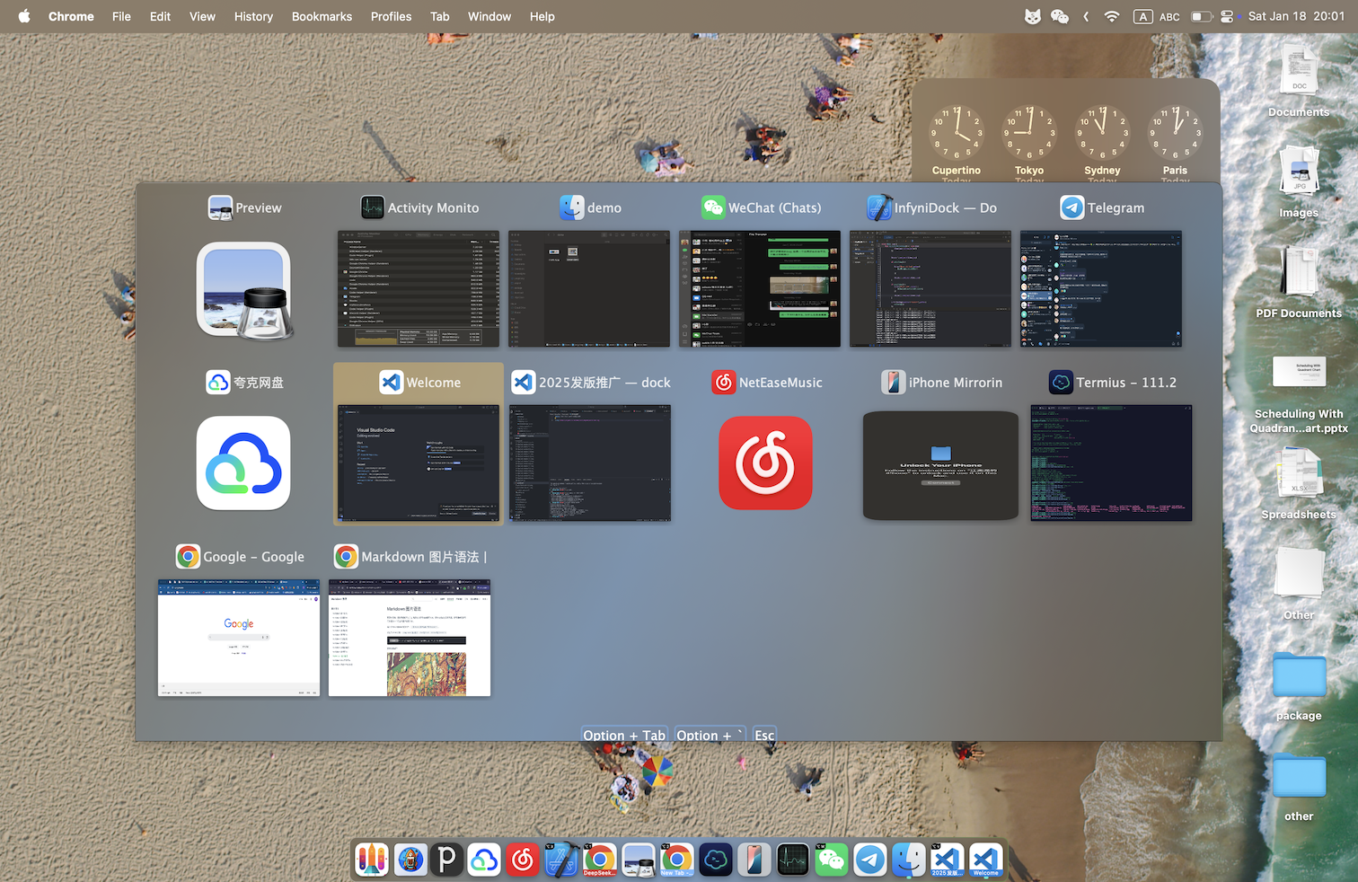Select the VS Code Welcome window thumbnail
The height and width of the screenshot is (882, 1358).
(x=419, y=463)
